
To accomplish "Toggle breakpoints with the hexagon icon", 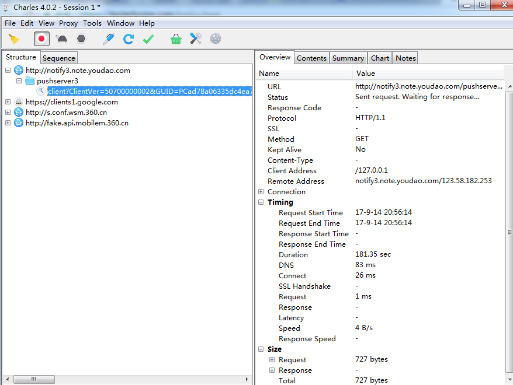I will pyautogui.click(x=81, y=39).
